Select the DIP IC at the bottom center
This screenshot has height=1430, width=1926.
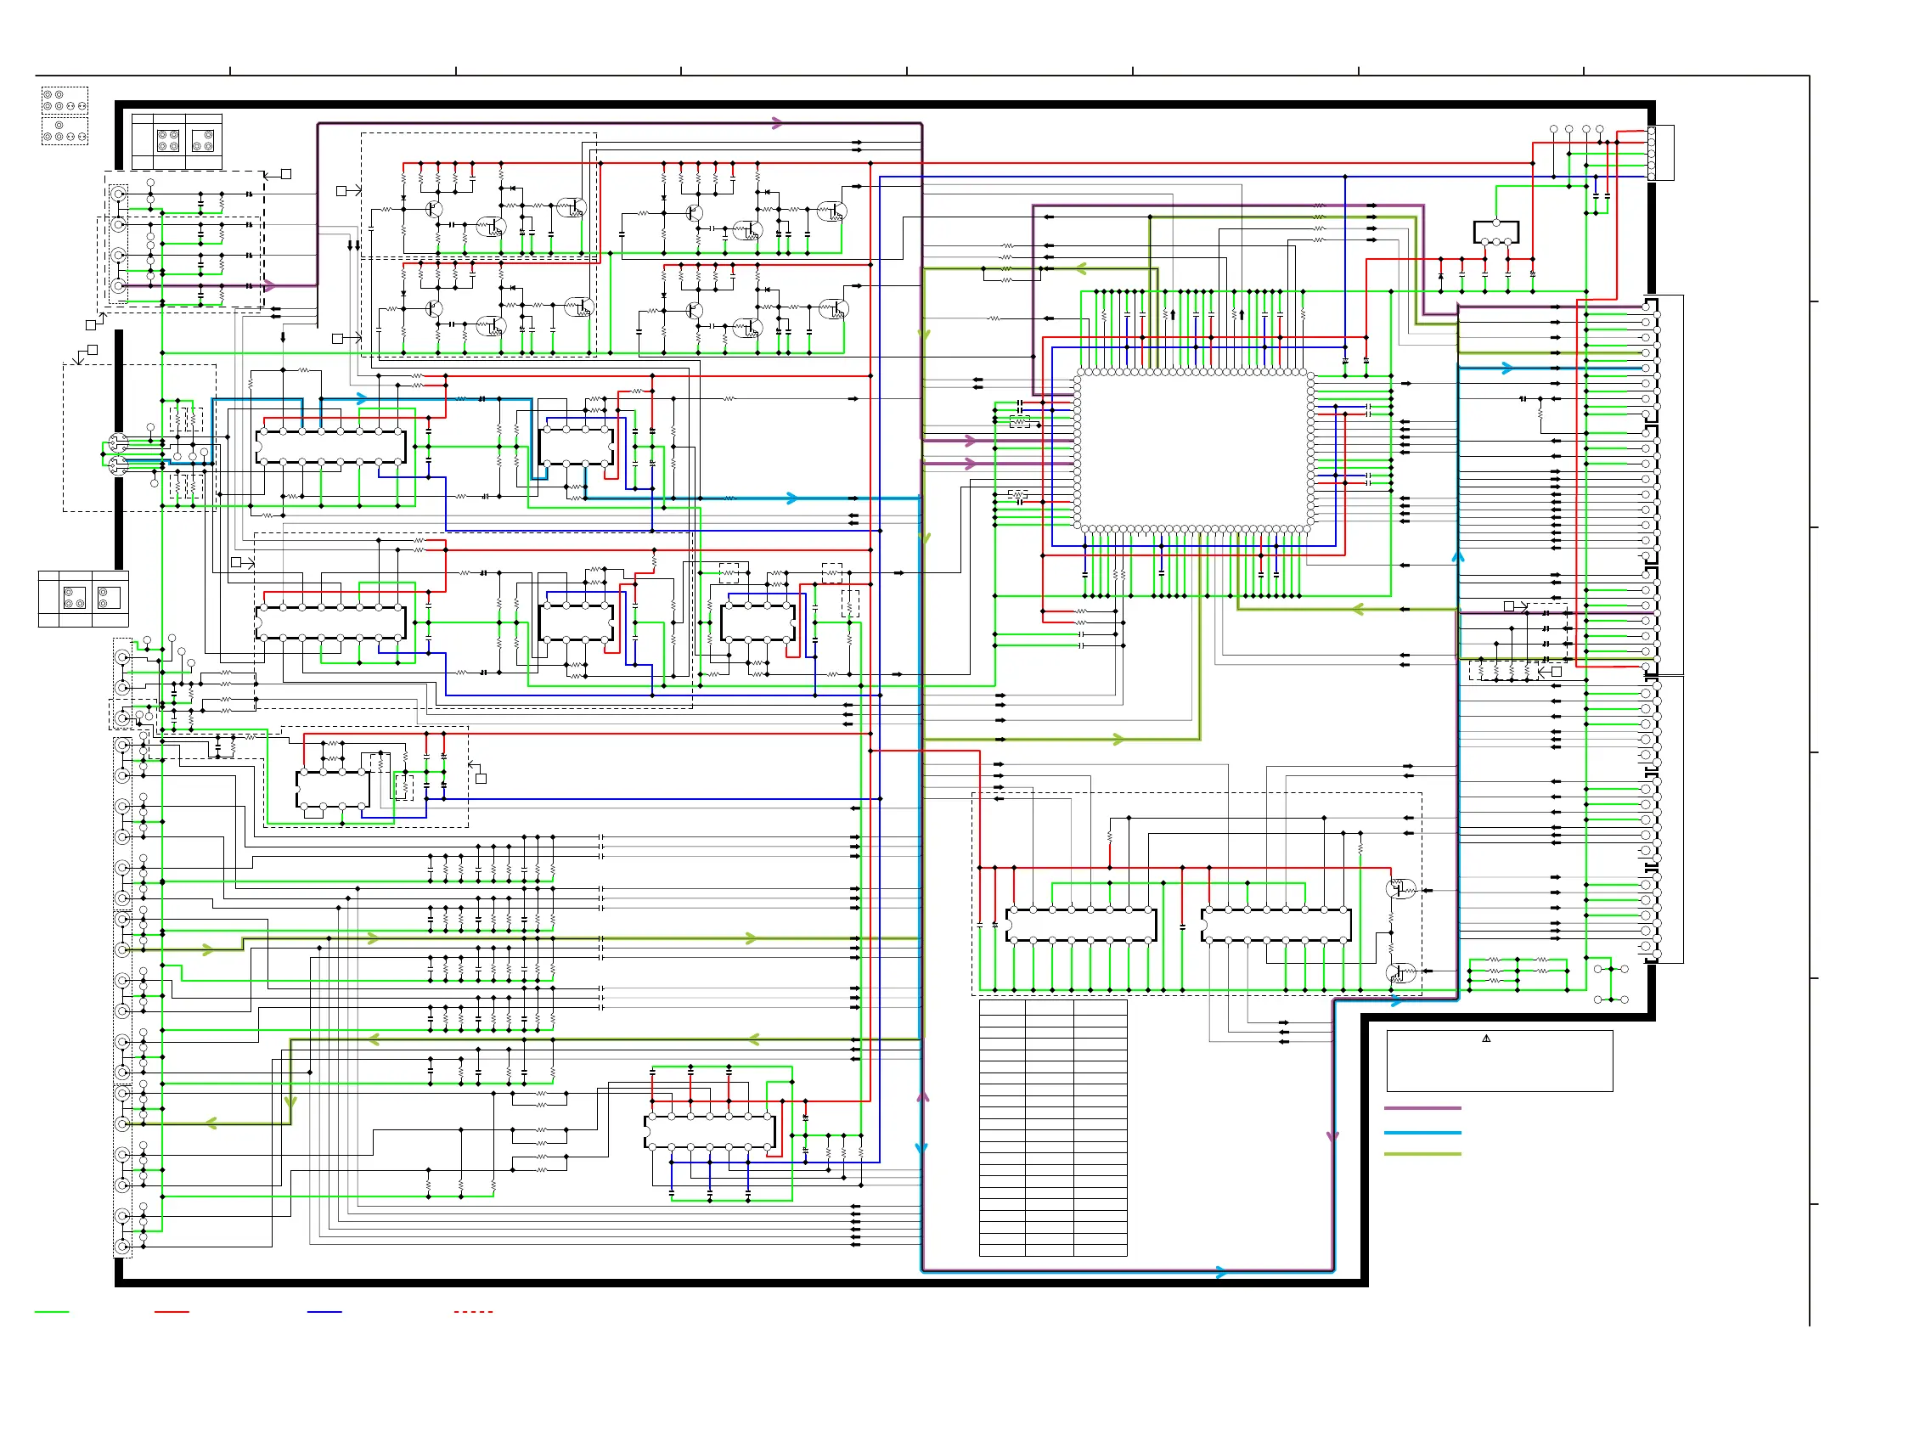(710, 1130)
